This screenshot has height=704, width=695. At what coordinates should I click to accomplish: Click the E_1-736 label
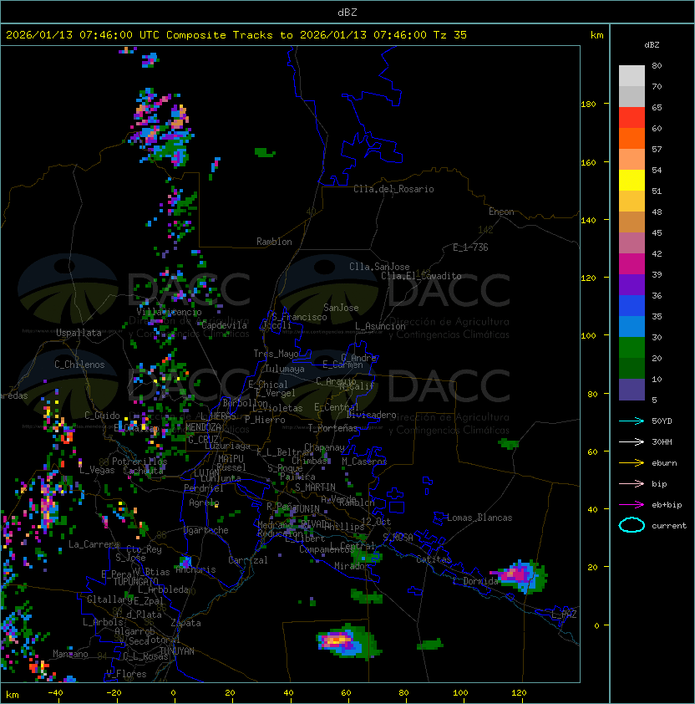[x=470, y=247]
